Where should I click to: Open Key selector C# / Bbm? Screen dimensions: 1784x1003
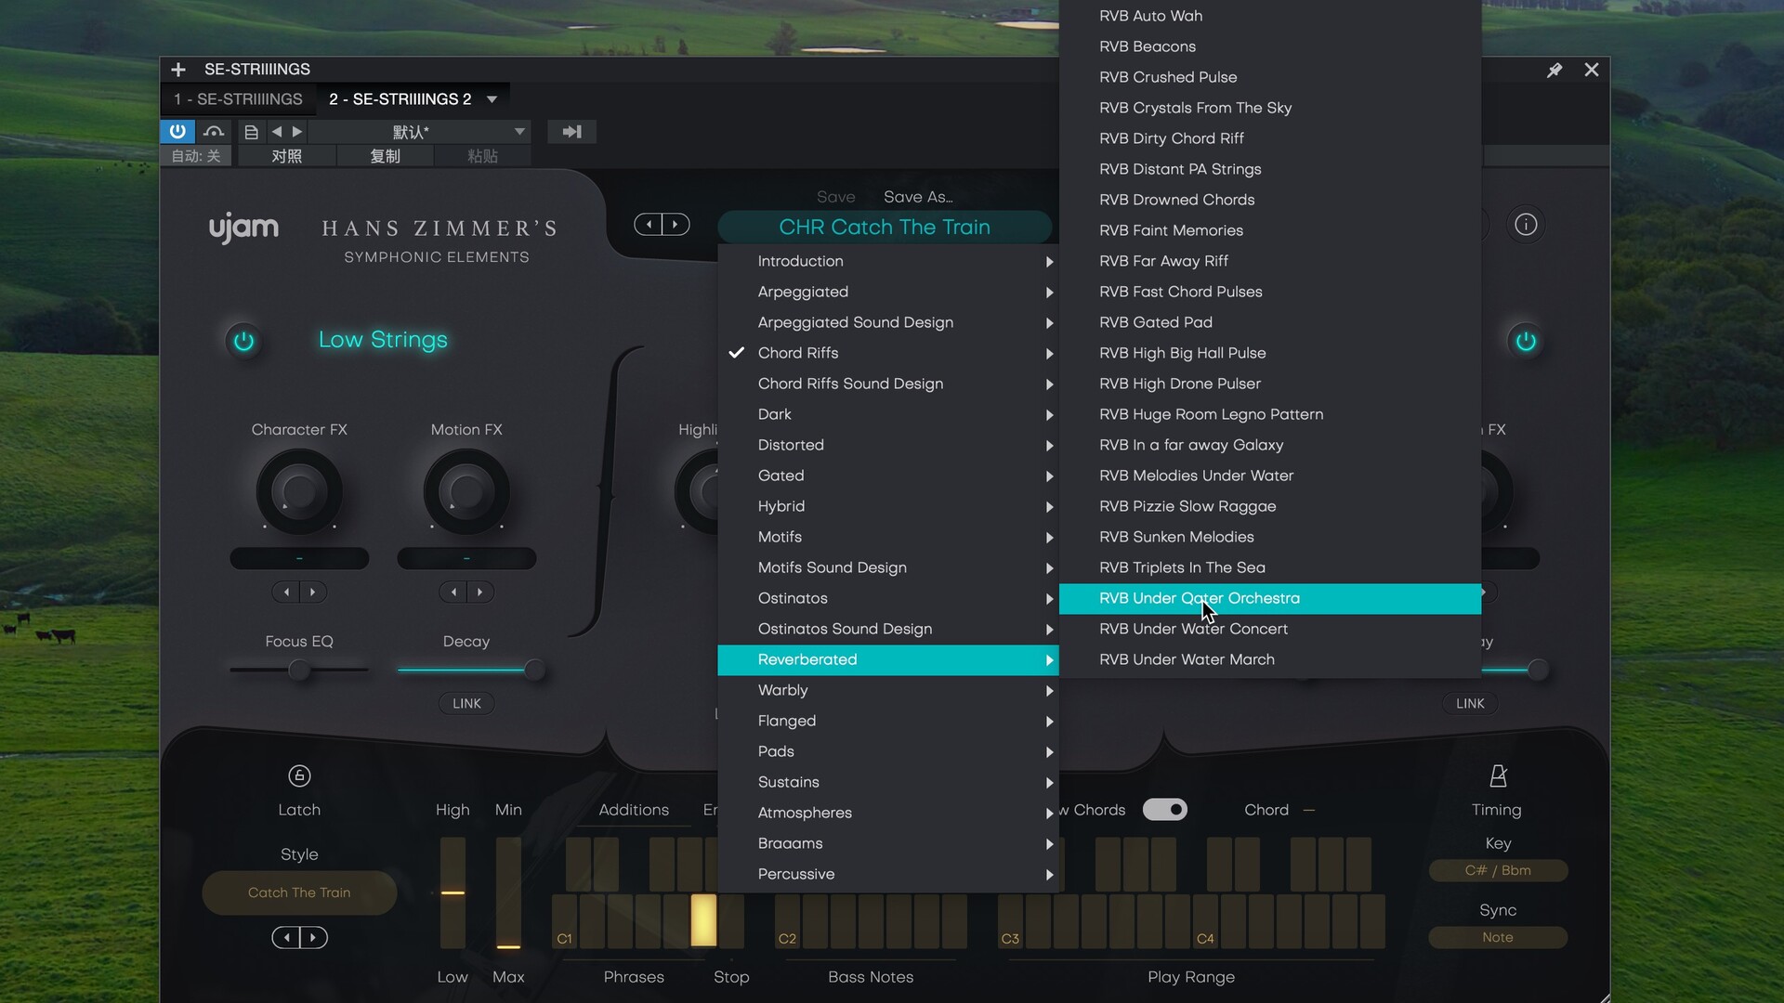1498,871
